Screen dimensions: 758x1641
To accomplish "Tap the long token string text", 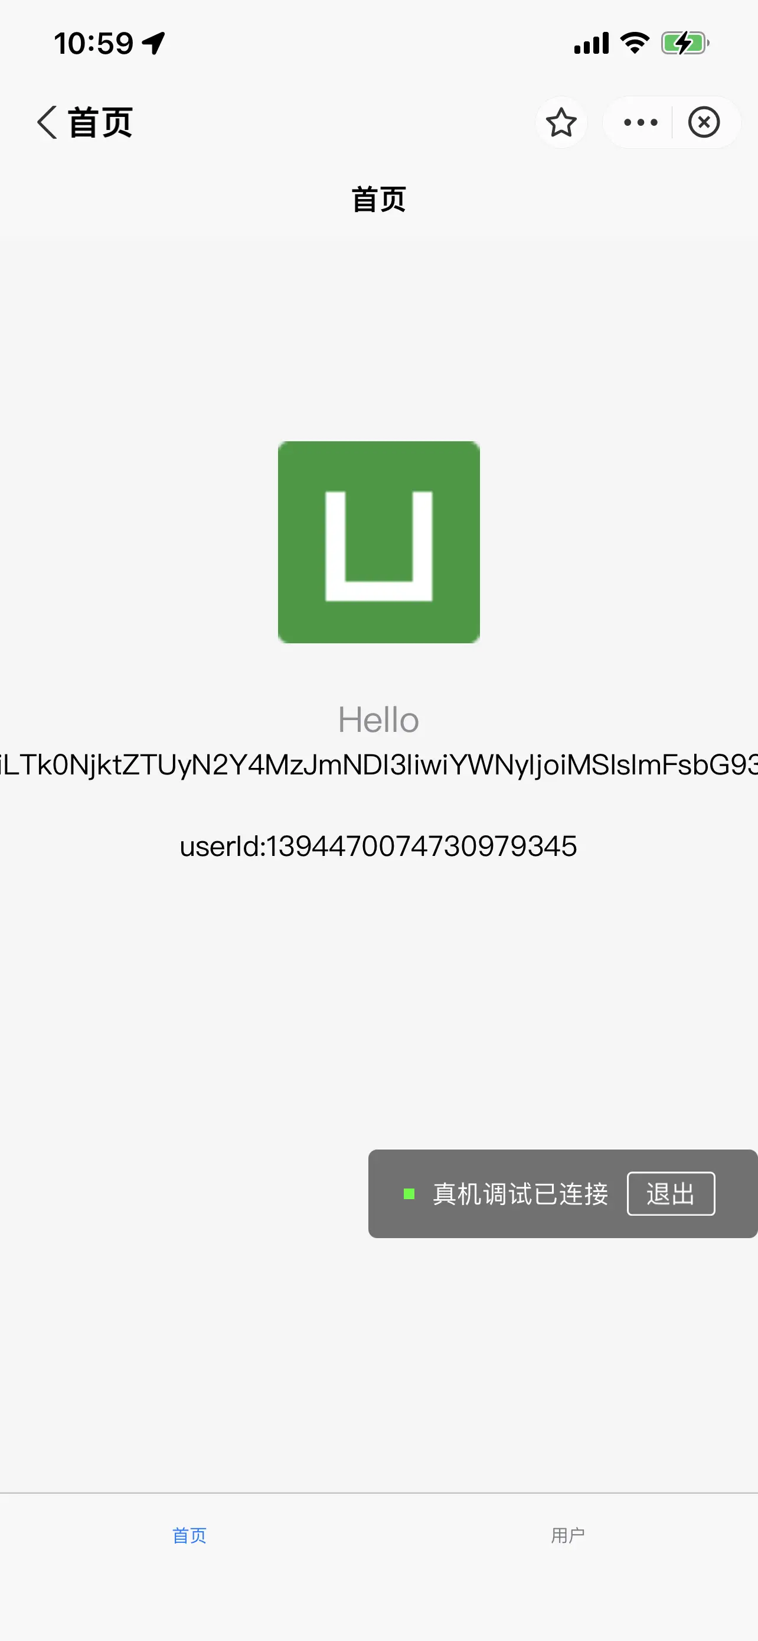I will tap(378, 765).
